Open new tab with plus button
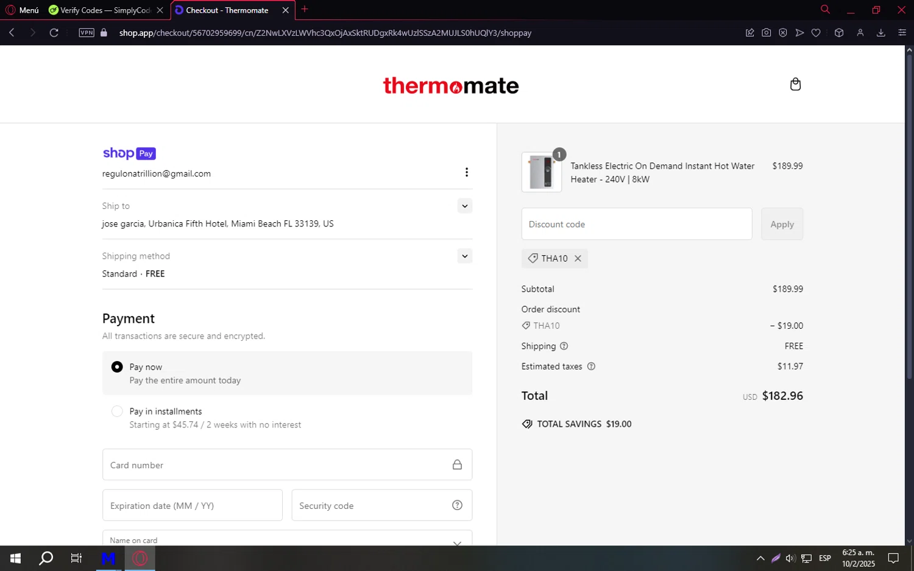The height and width of the screenshot is (571, 914). pos(305,9)
